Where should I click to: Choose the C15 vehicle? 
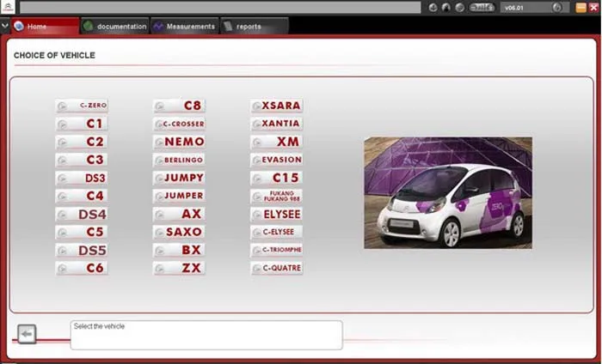[x=277, y=179]
